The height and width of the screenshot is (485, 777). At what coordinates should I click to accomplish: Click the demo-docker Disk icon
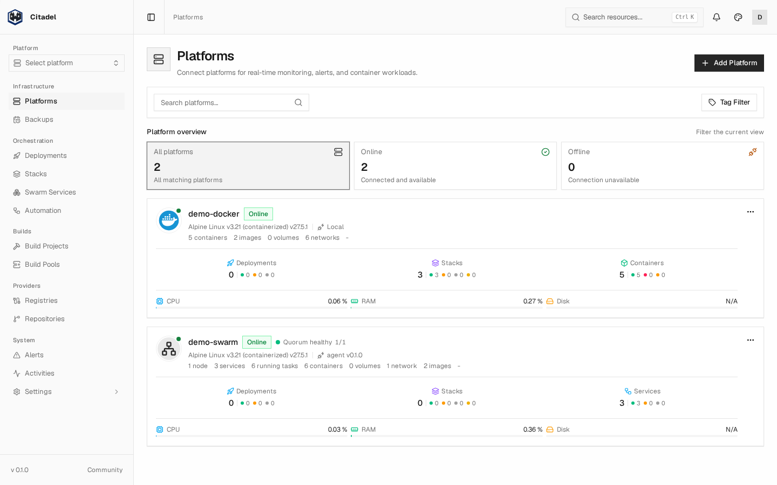(550, 301)
